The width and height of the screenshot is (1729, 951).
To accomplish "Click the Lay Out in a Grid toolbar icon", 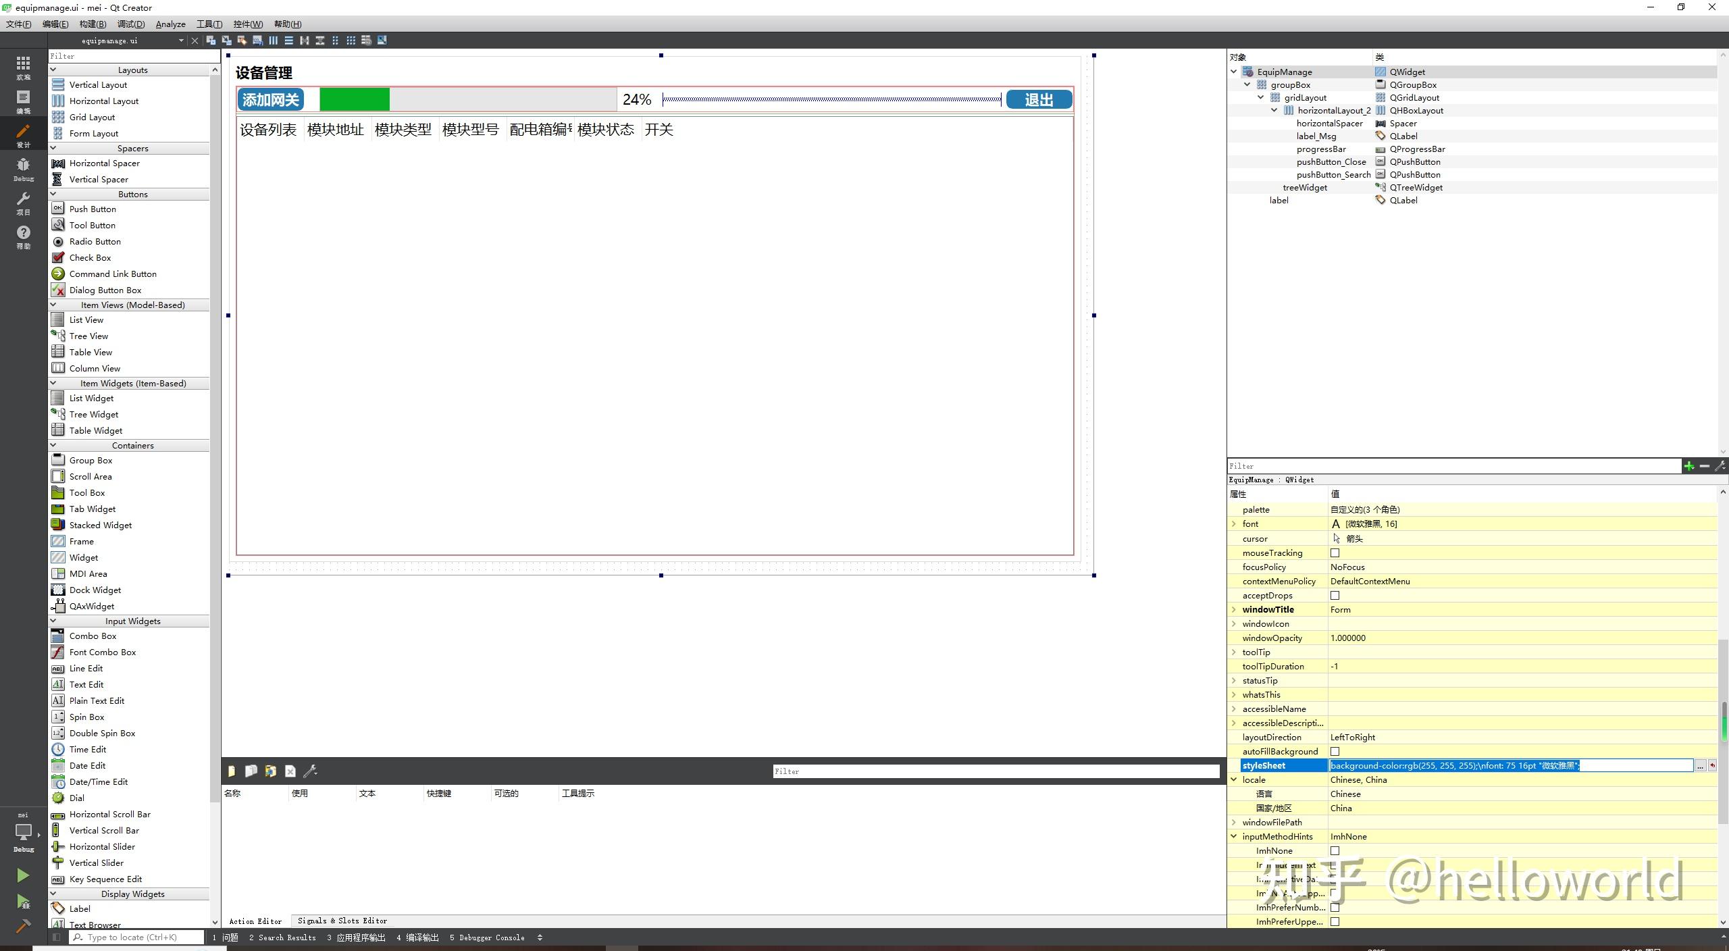I will [351, 41].
